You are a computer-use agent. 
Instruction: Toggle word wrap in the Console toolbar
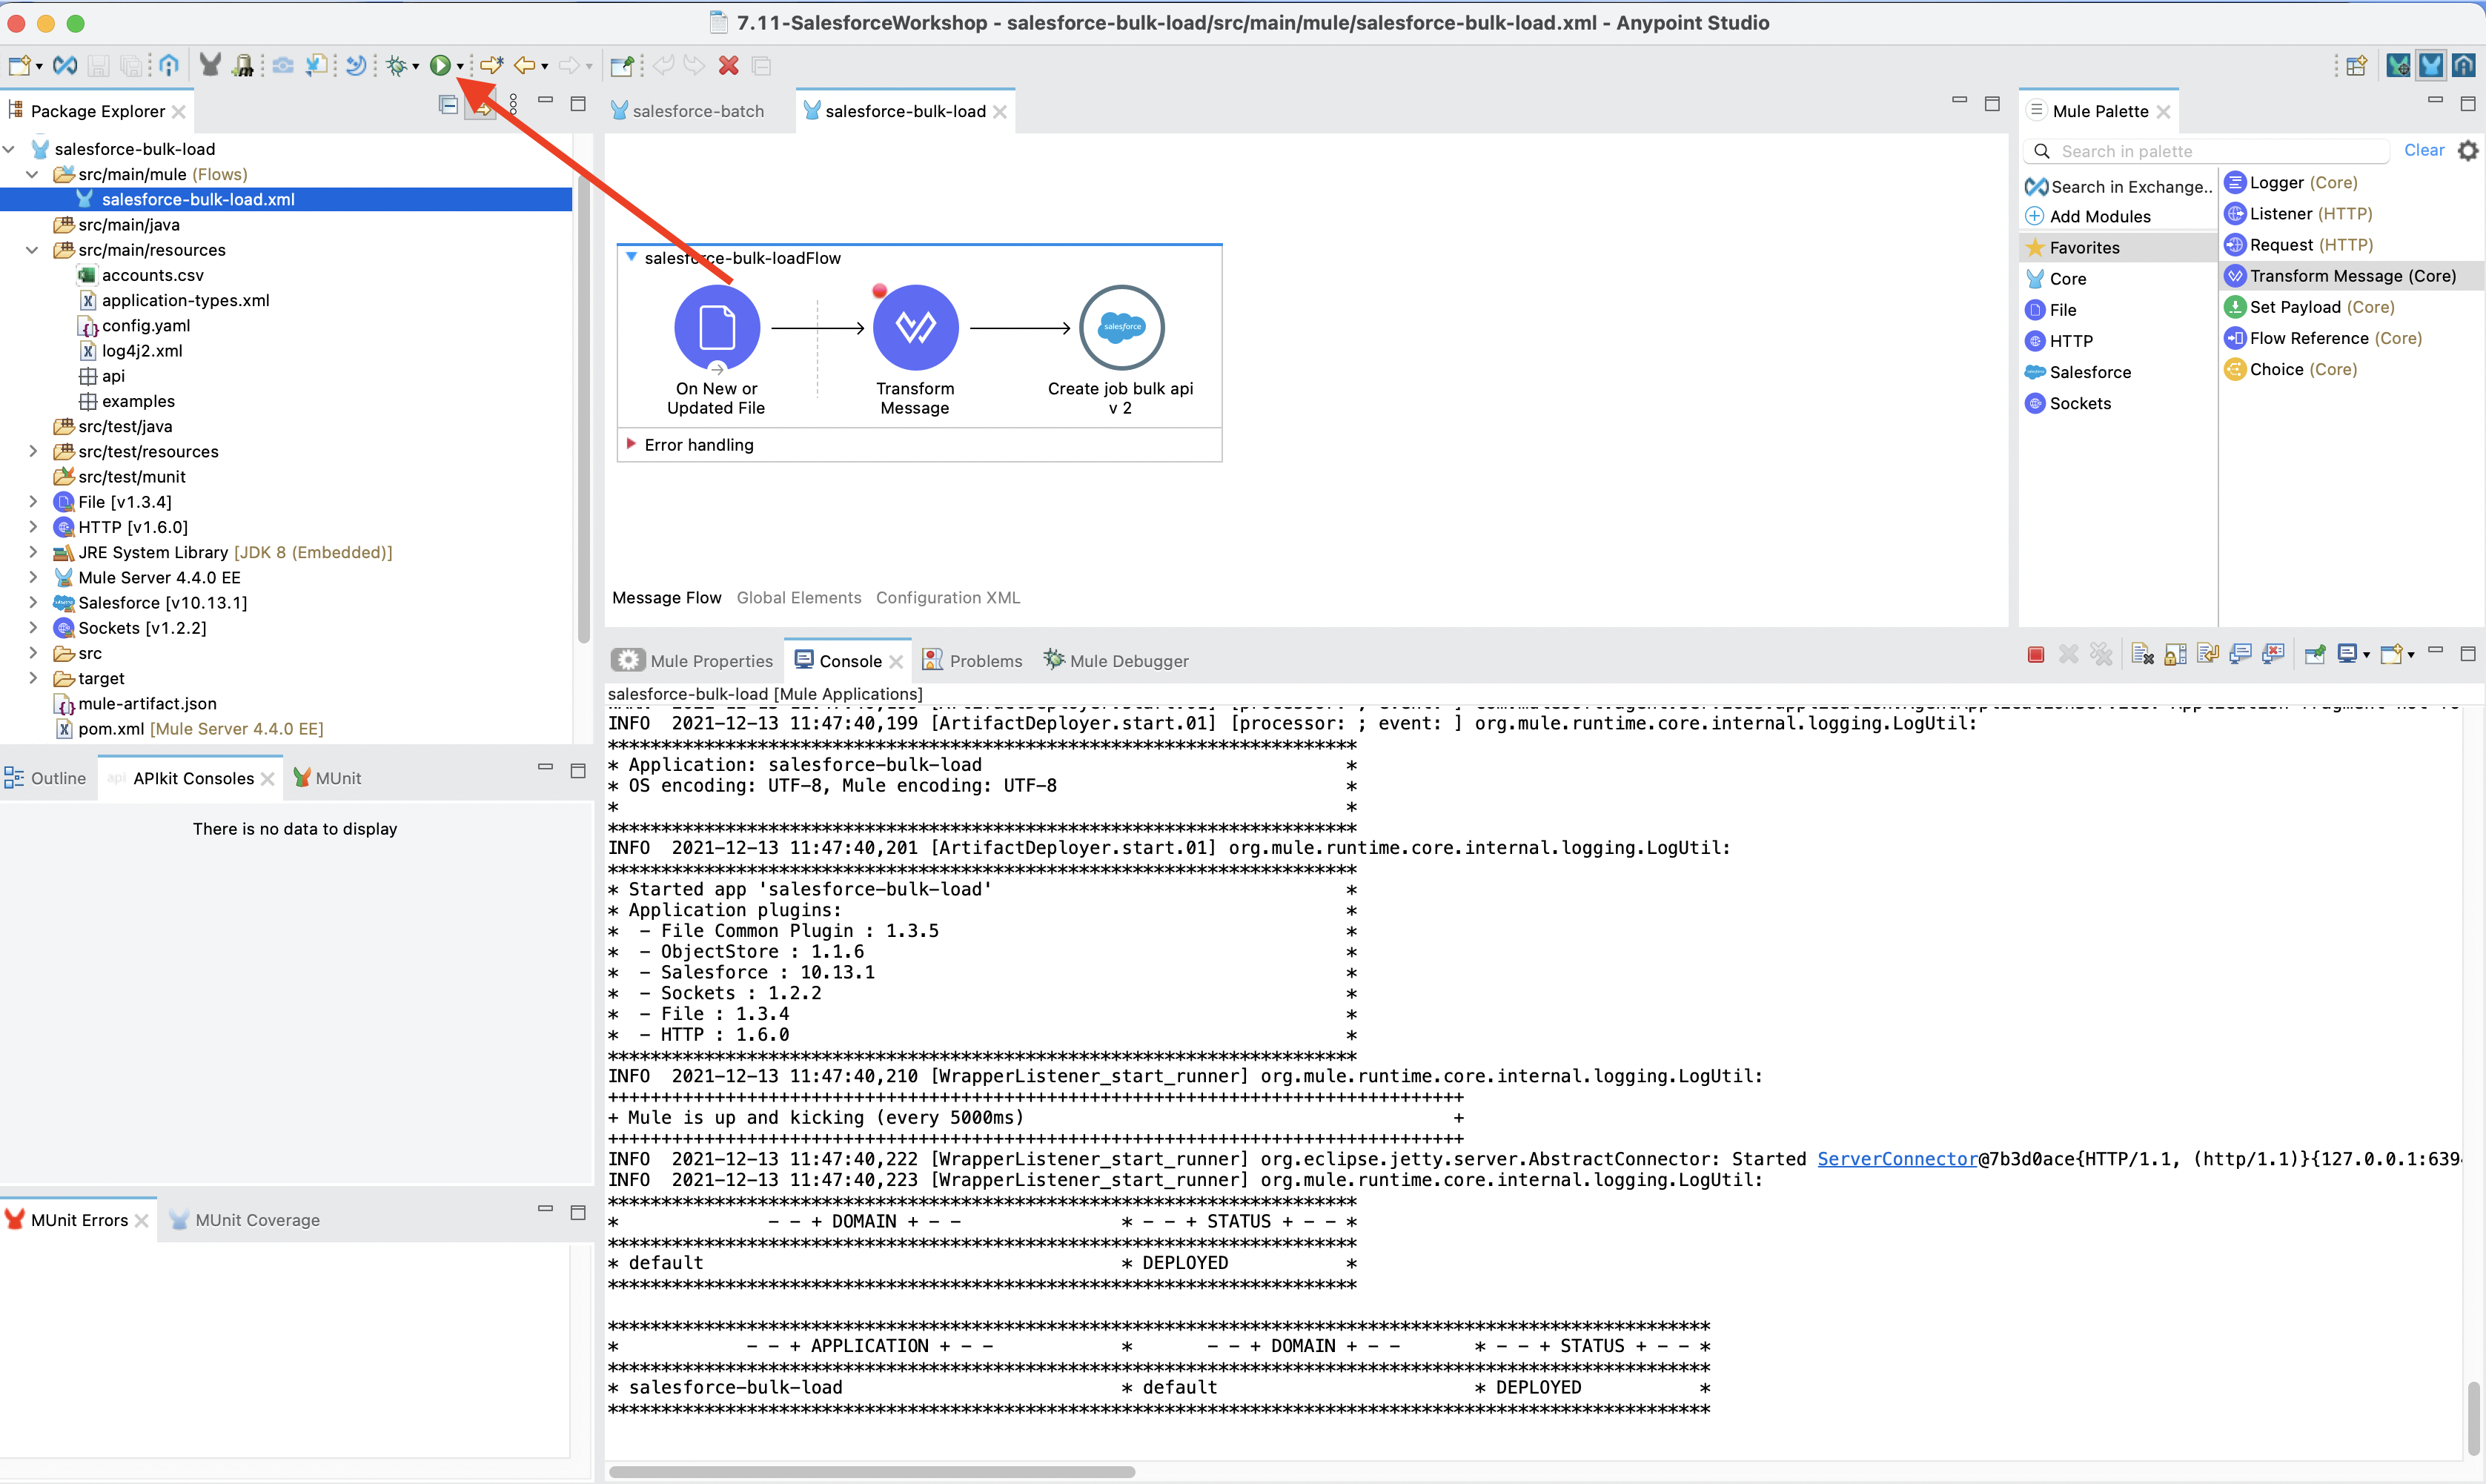tap(2208, 654)
